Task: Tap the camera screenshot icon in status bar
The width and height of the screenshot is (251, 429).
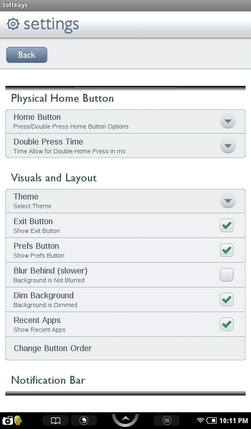Action: coord(7,420)
